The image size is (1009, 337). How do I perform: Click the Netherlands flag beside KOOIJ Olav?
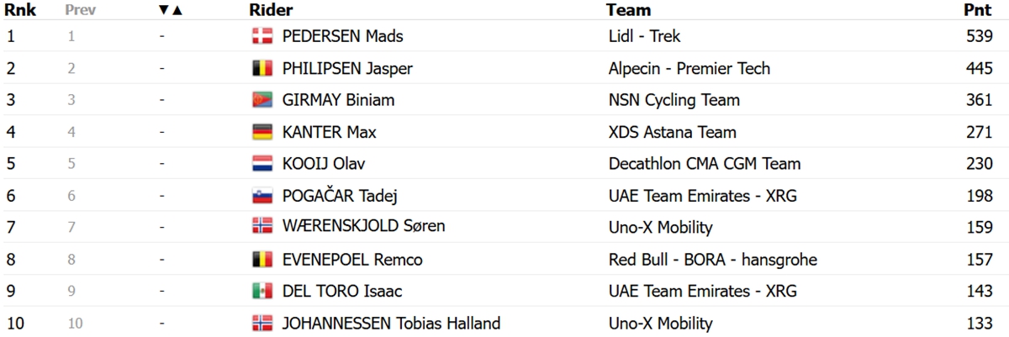click(x=262, y=164)
